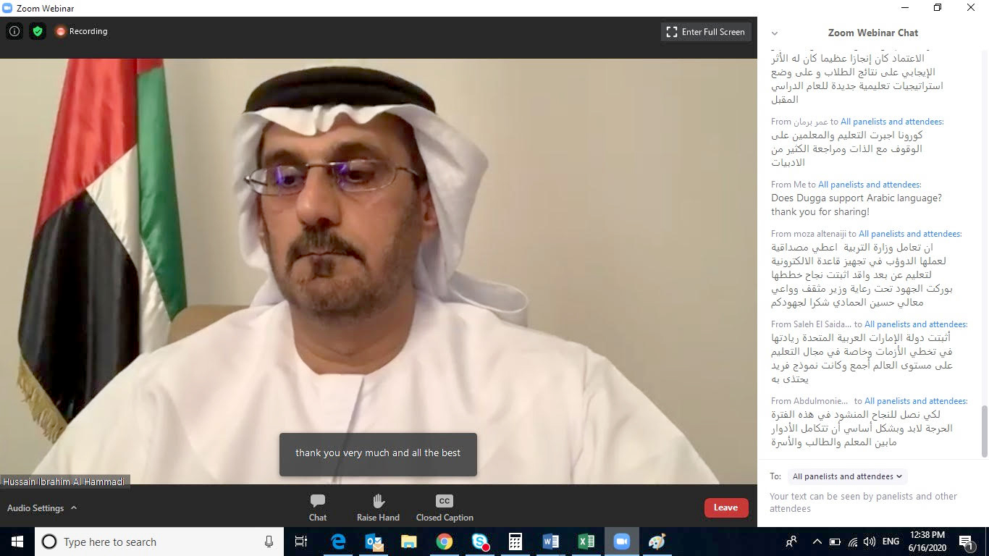Open Microsoft Word from taskbar
Screen dimensions: 989x556
(x=550, y=542)
